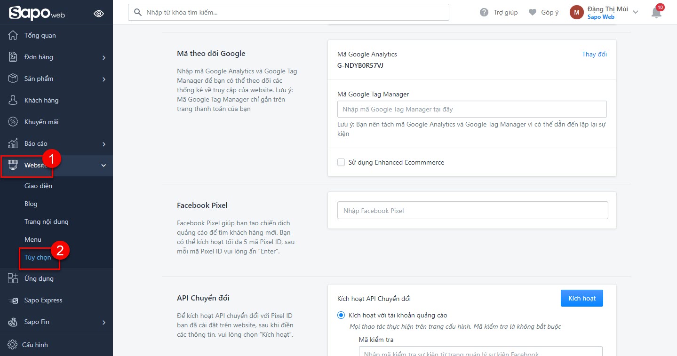Open the Trợ giúp help link
The width and height of the screenshot is (677, 356).
506,12
